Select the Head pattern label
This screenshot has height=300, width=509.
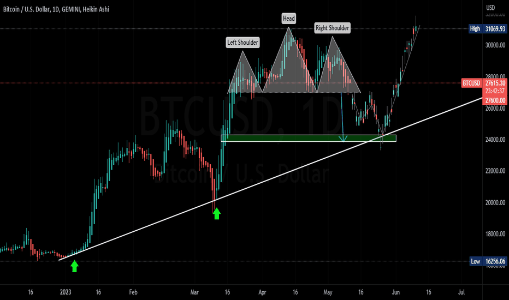[288, 19]
